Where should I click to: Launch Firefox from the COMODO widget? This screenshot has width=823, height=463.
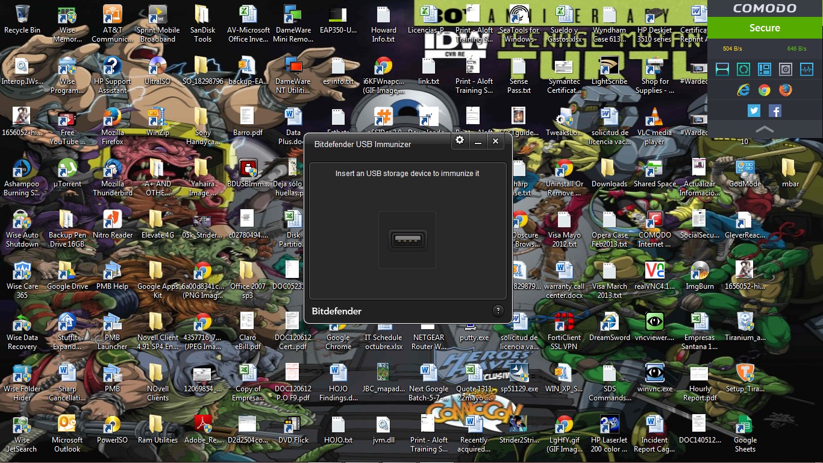786,90
